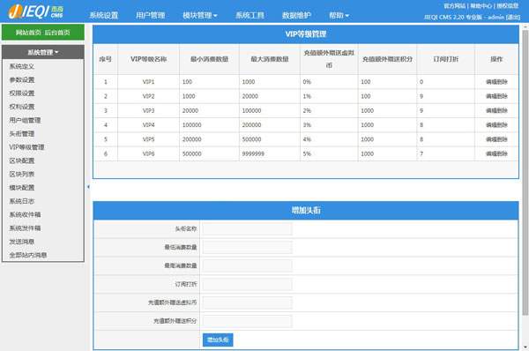The height and width of the screenshot is (351, 529).
Task: Open the 系统工具 top menu
Action: (x=250, y=15)
